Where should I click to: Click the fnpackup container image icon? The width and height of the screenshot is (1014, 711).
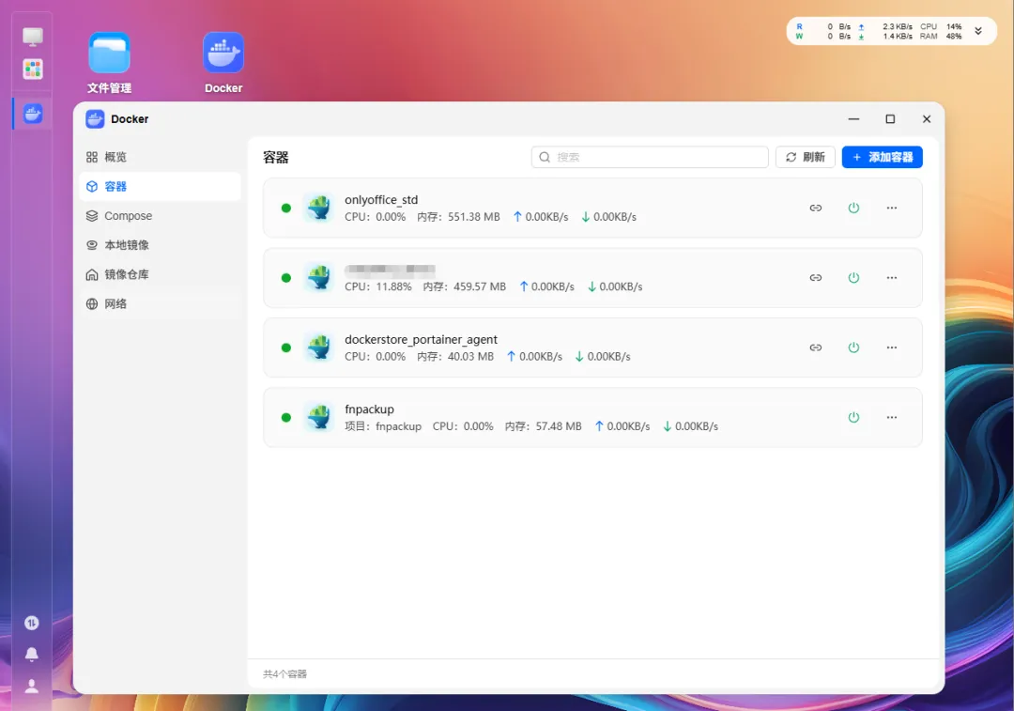(x=319, y=417)
